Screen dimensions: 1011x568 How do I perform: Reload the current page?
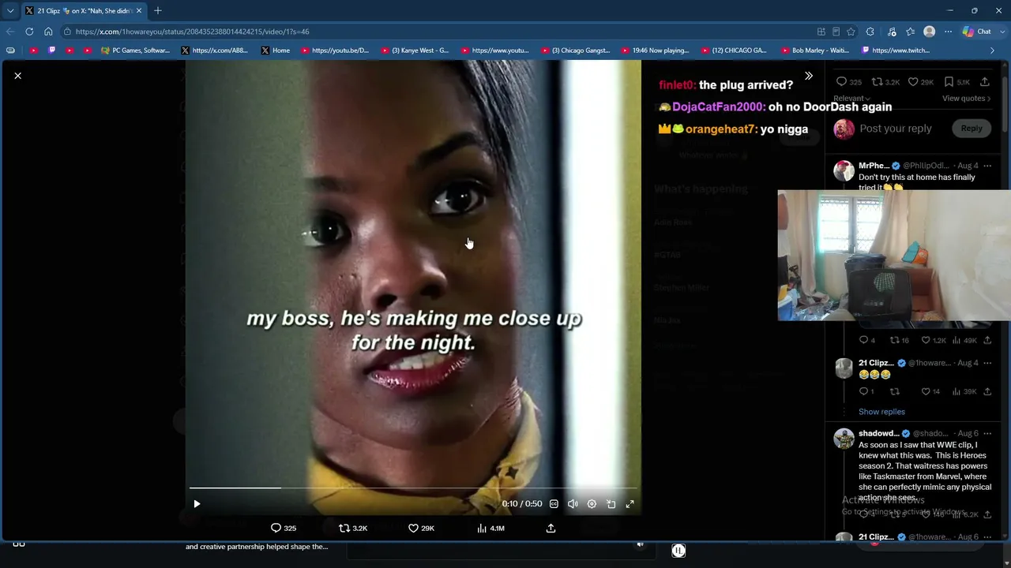29,32
